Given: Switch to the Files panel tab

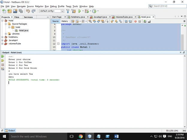Looking at the screenshot, I should (17, 17).
